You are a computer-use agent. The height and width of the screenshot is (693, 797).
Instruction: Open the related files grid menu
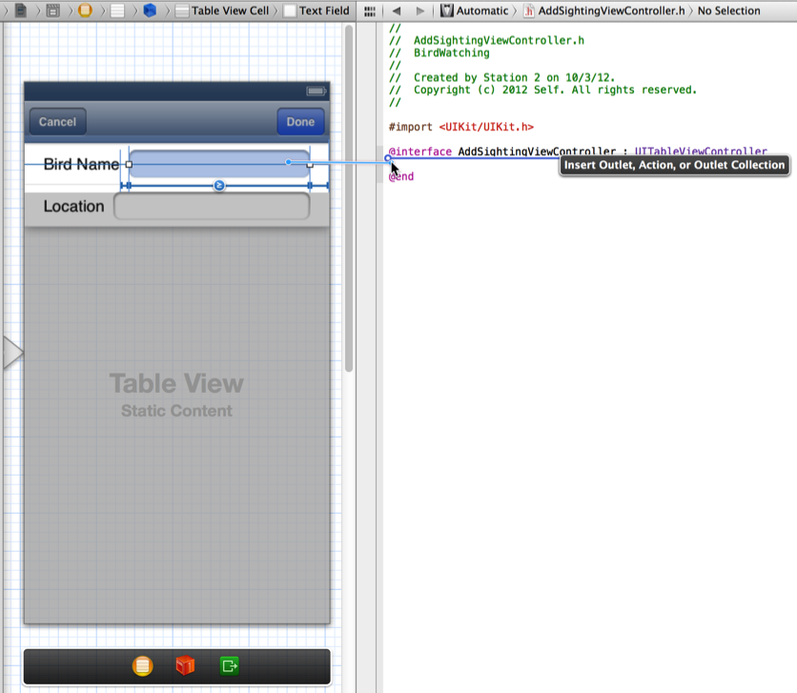[370, 10]
